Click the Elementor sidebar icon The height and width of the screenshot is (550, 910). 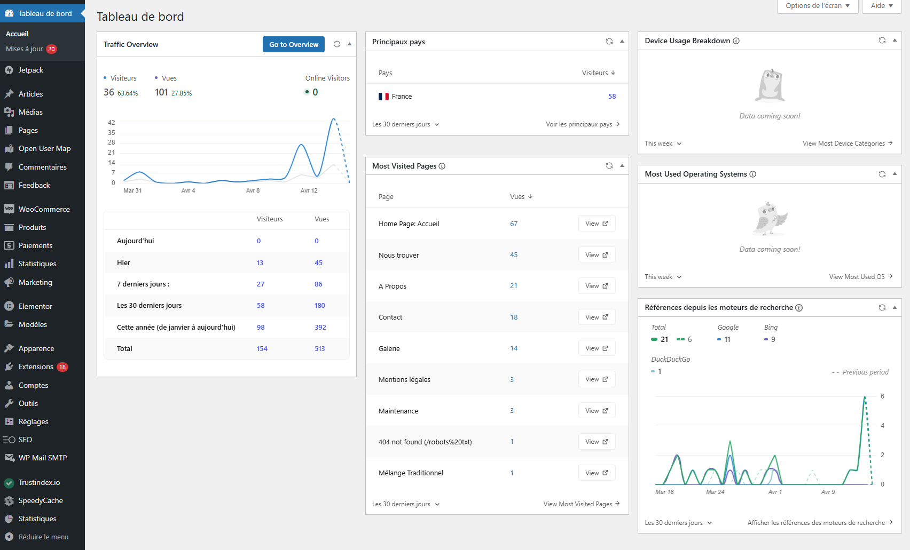9,306
